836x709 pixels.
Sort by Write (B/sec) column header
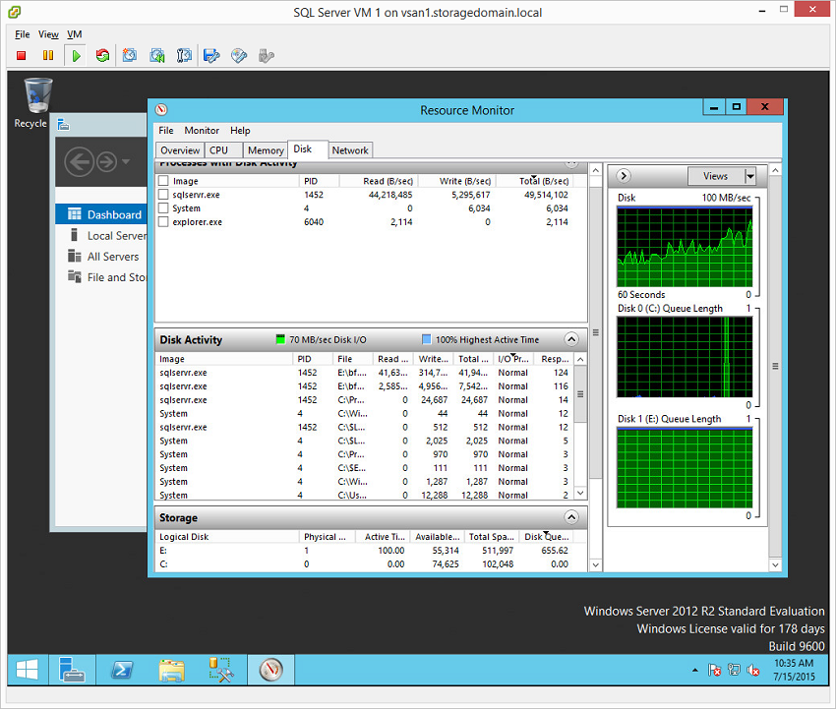(457, 181)
